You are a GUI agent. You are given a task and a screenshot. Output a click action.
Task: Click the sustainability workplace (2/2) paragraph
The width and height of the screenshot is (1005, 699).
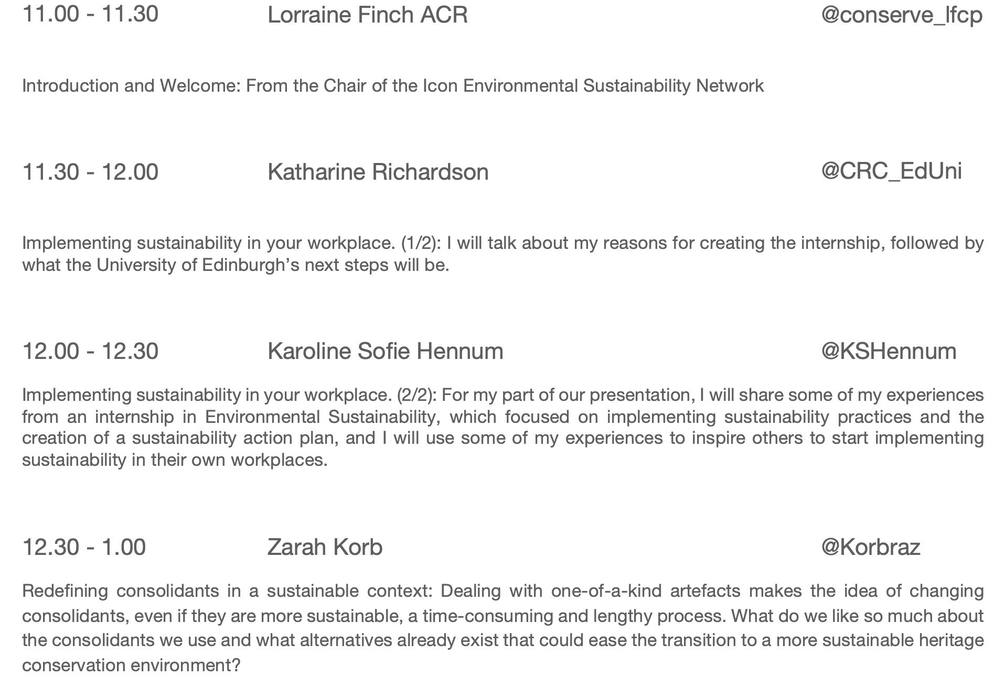(502, 427)
